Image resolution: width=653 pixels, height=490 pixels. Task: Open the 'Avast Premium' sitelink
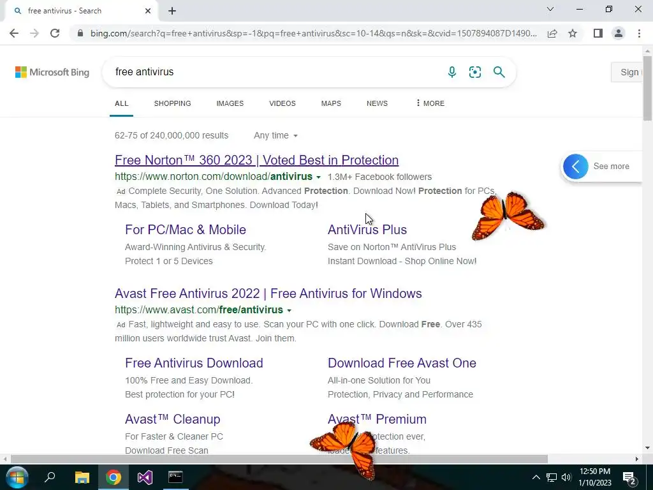click(377, 419)
